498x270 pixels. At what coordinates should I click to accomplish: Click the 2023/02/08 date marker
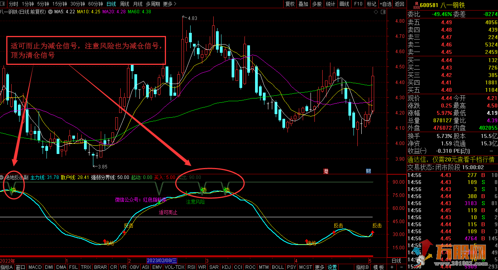[162, 261]
